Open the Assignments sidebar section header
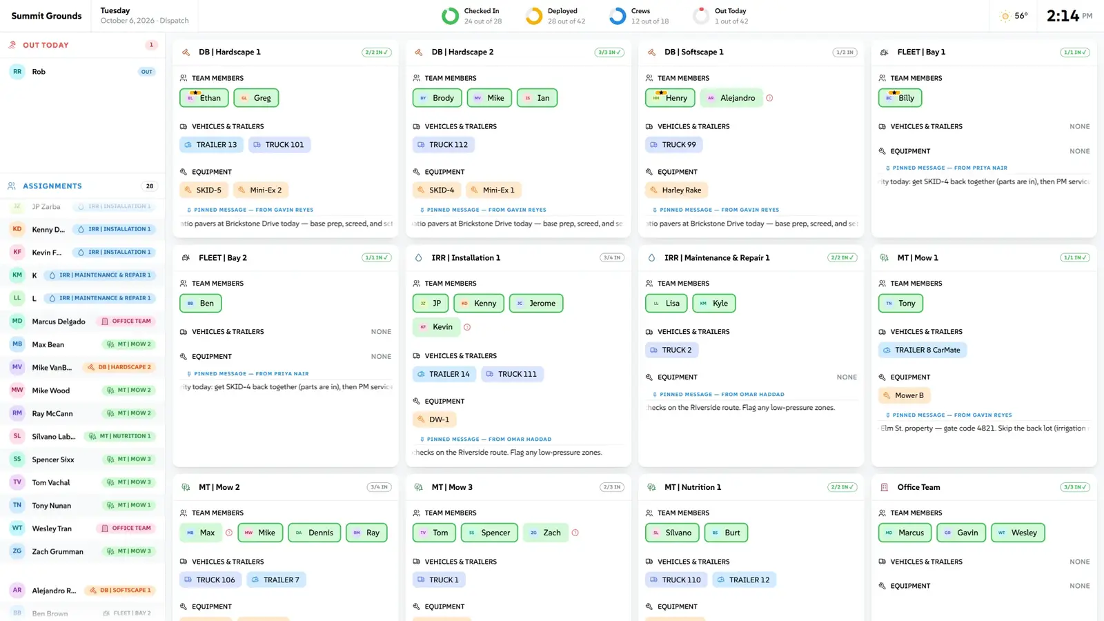This screenshot has height=621, width=1104. tap(83, 186)
